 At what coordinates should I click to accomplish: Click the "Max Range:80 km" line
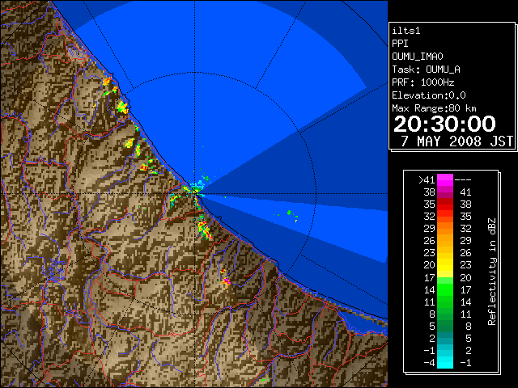click(434, 108)
